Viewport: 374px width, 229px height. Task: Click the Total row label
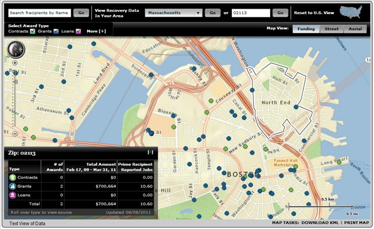pyautogui.click(x=34, y=204)
